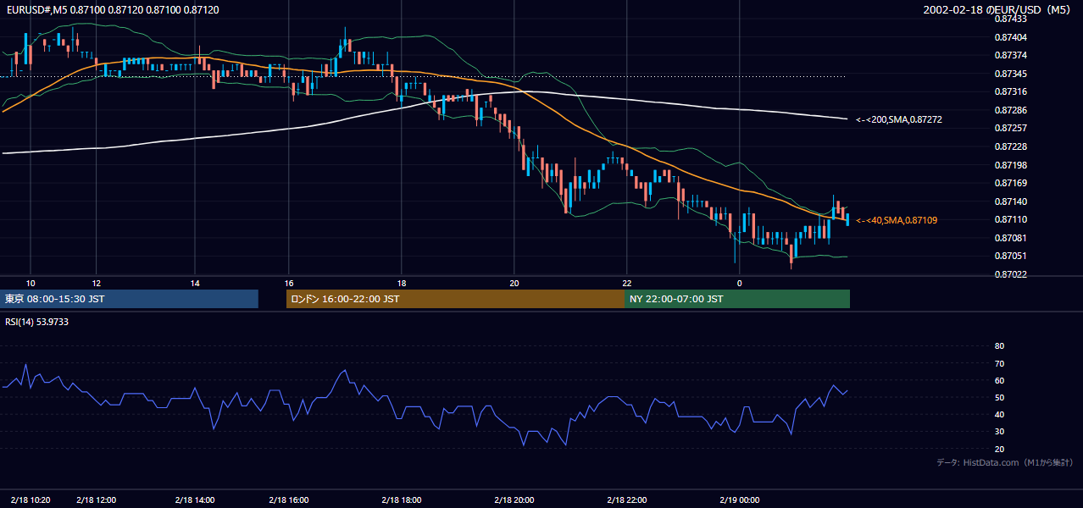Screen dimensions: 1083x508
Task: Click the 2/18 20:00 date label
Action: [514, 500]
